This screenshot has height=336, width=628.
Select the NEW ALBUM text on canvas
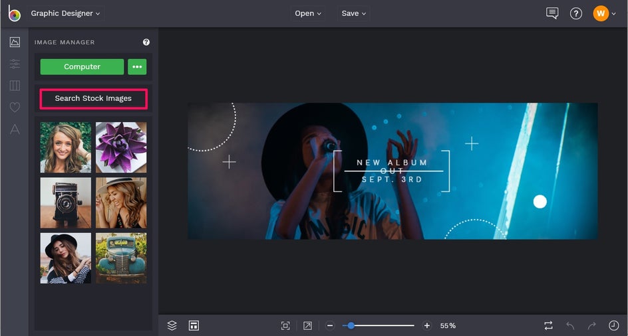(392, 163)
